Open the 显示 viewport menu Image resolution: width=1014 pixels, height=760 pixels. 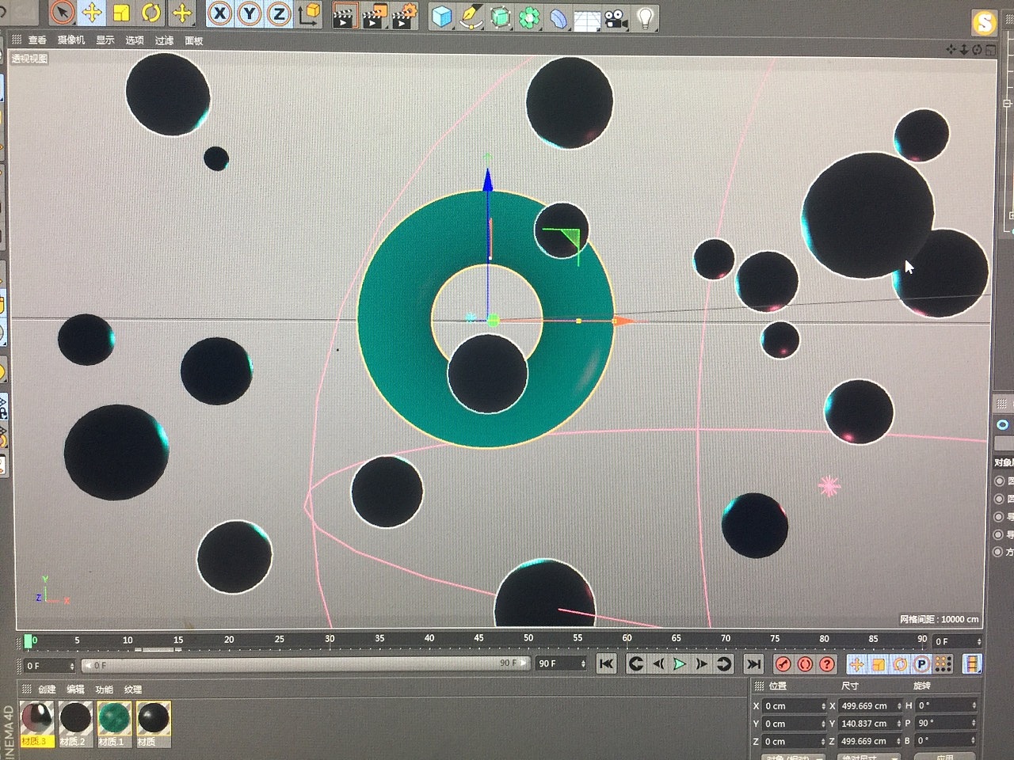pos(105,40)
